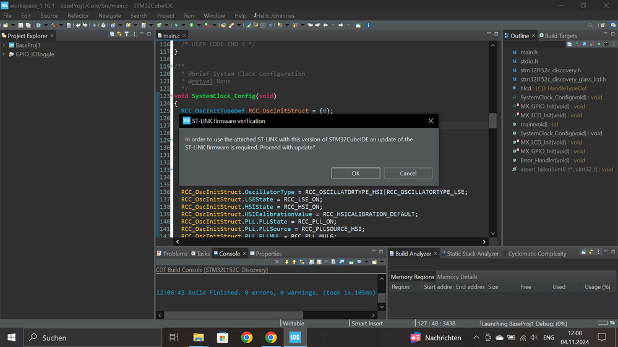The image size is (618, 347).
Task: Go to last edit location arrow
Action: (x=310, y=25)
